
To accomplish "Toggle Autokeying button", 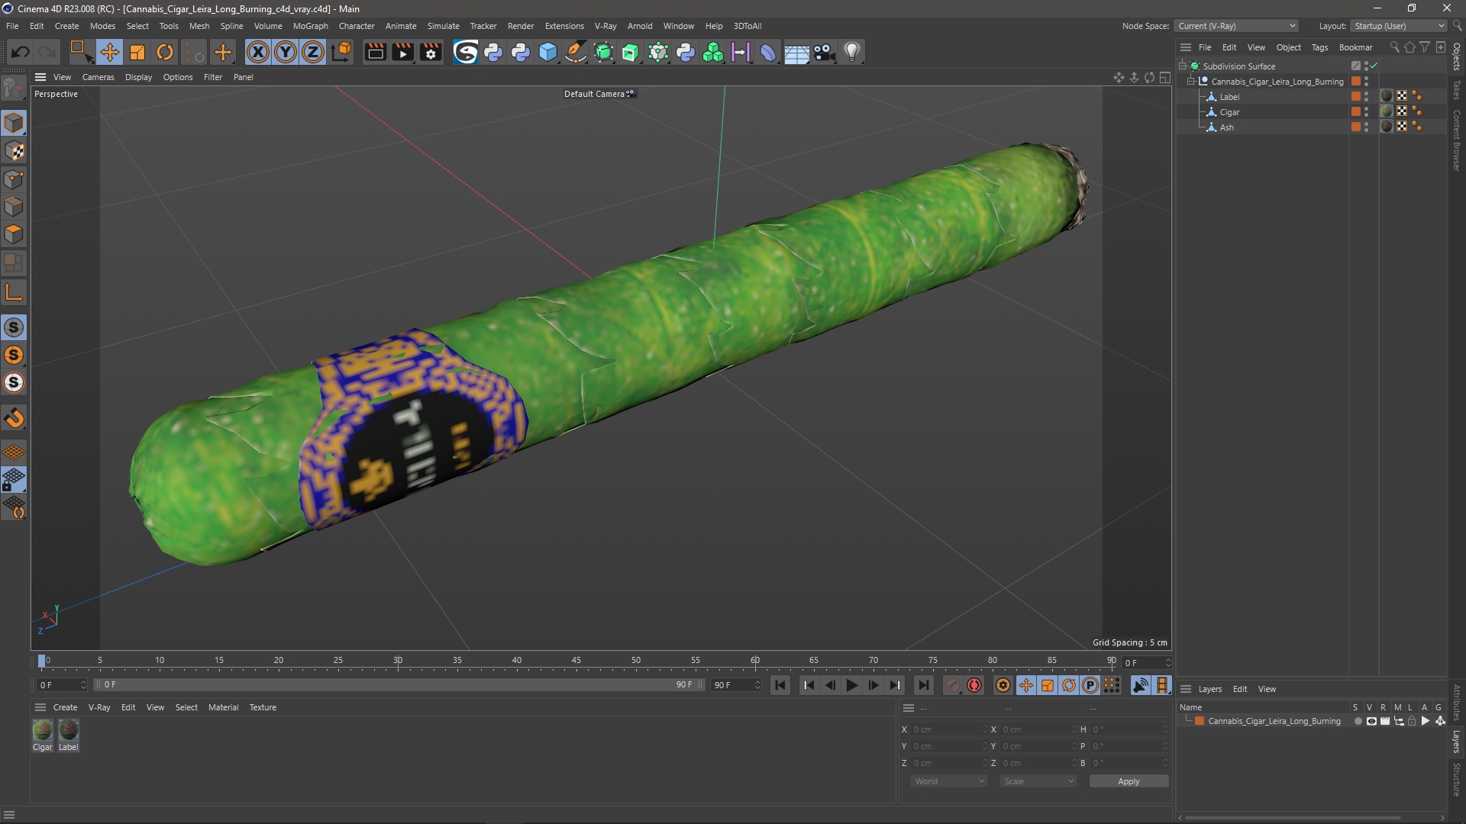I will [x=974, y=685].
